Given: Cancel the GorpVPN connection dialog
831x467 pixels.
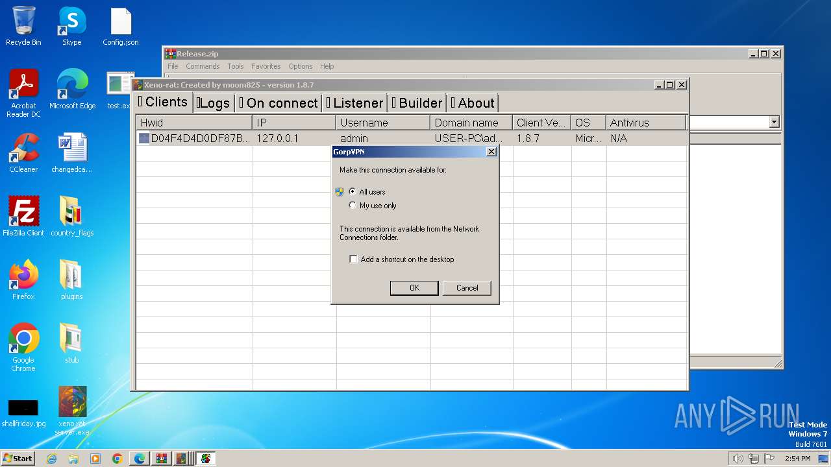Looking at the screenshot, I should pyautogui.click(x=467, y=288).
